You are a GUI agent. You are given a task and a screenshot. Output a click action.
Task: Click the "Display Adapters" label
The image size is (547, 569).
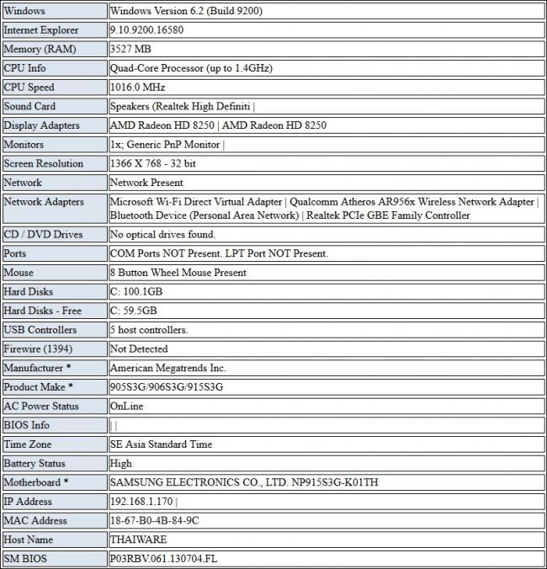(x=42, y=125)
